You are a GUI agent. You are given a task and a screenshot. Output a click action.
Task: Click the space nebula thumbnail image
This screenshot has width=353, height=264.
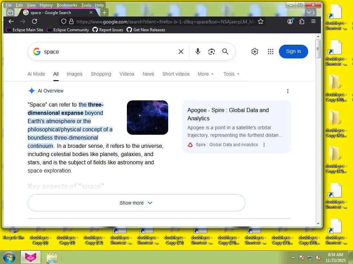point(148,118)
